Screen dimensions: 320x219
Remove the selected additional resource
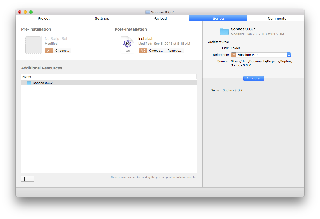(x=31, y=179)
